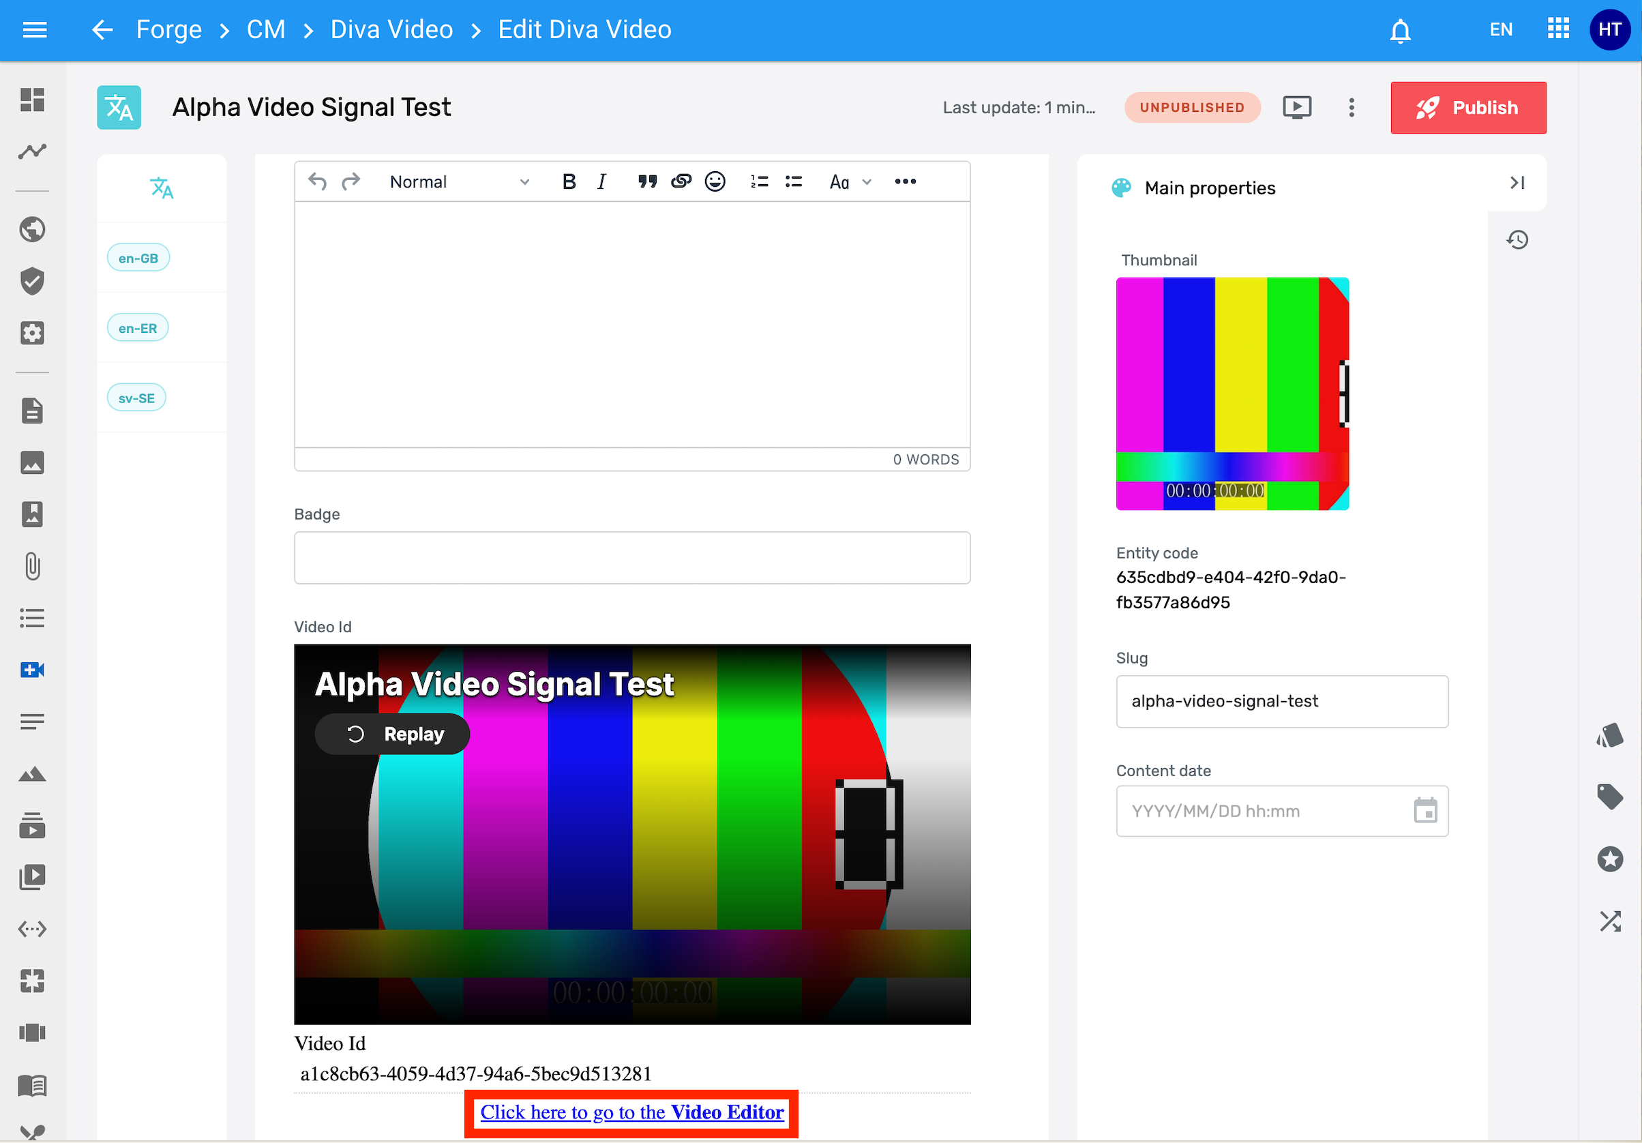Open the shield checkmark sidebar icon
The height and width of the screenshot is (1143, 1642).
tap(32, 281)
